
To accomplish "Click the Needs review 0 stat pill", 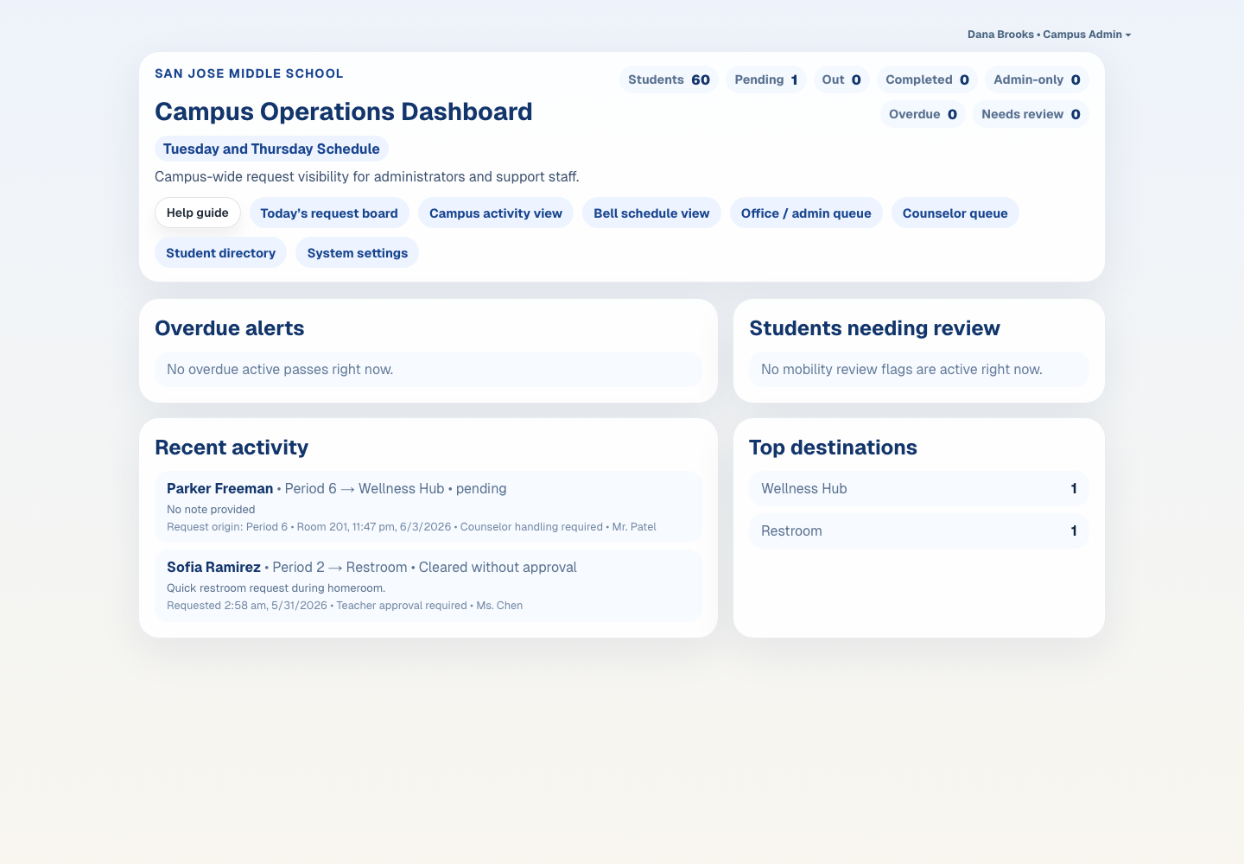I will pyautogui.click(x=1031, y=114).
